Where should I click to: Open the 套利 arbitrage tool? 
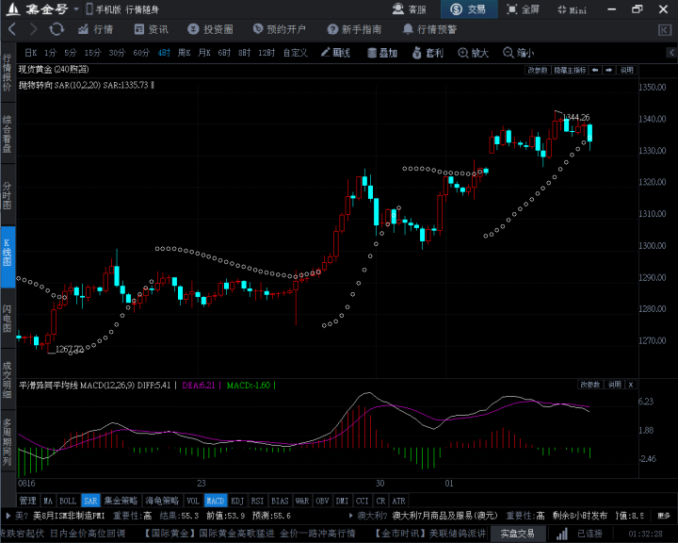428,53
